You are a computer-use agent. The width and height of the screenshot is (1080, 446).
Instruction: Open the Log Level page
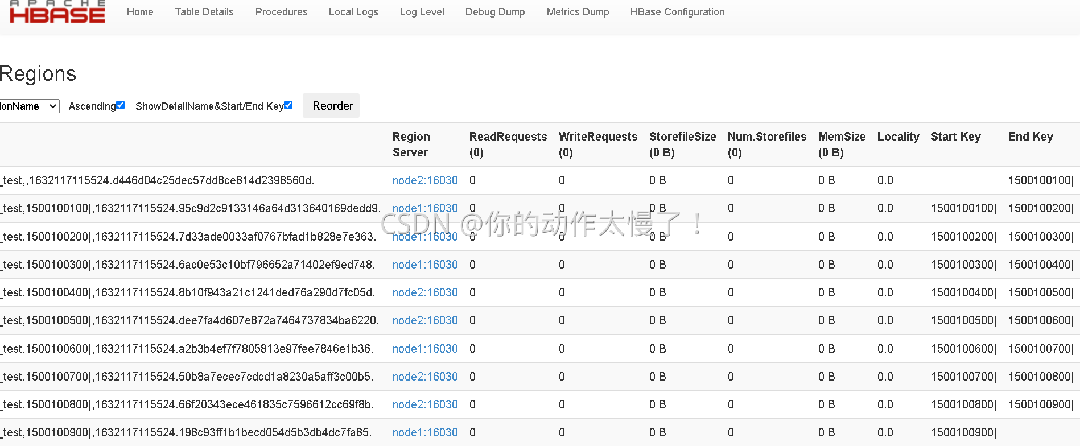pyautogui.click(x=422, y=12)
